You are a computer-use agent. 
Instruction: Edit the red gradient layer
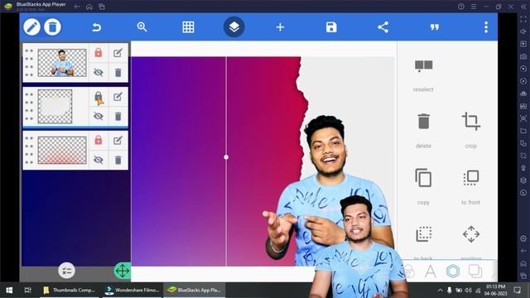(x=118, y=140)
